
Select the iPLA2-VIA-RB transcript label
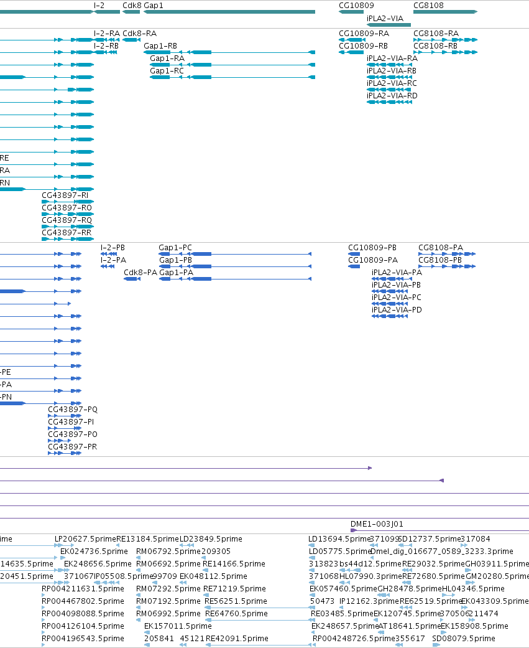point(392,71)
